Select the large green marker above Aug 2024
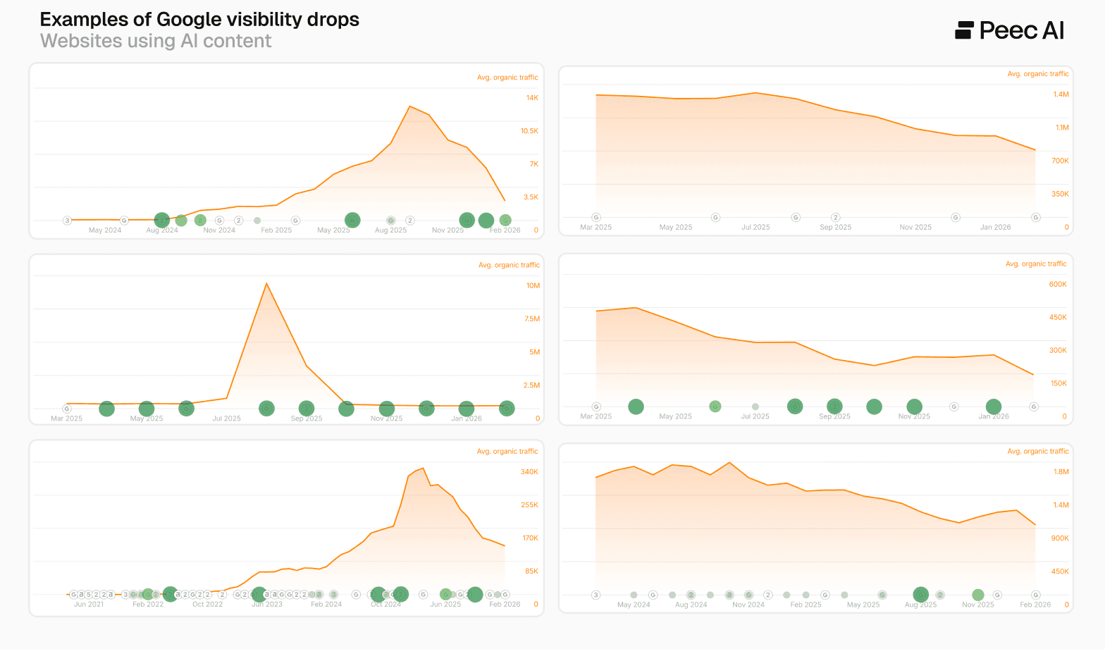 coord(162,221)
